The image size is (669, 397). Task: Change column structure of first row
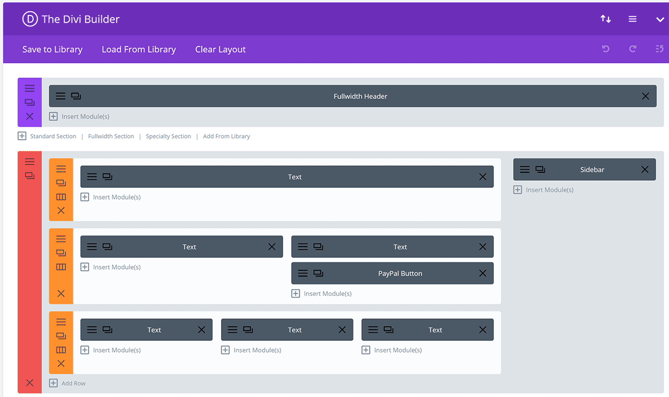[x=61, y=197]
